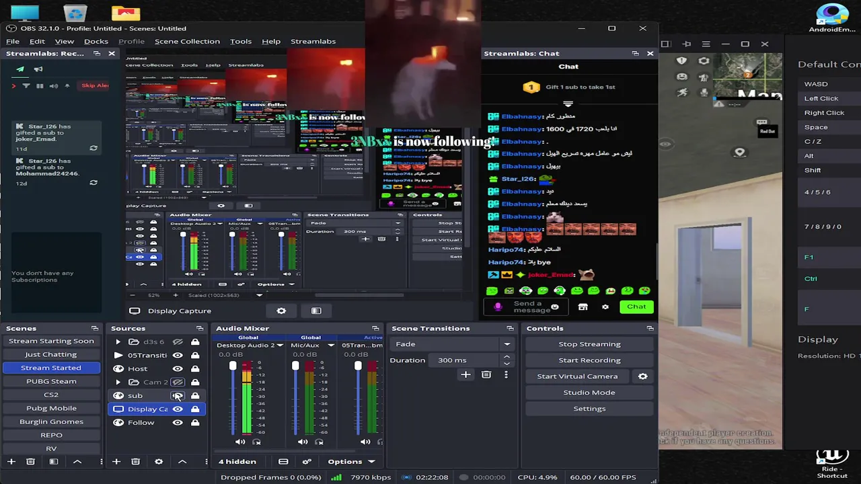Add a scene transition with plus icon
Image resolution: width=861 pixels, height=484 pixels.
[465, 374]
